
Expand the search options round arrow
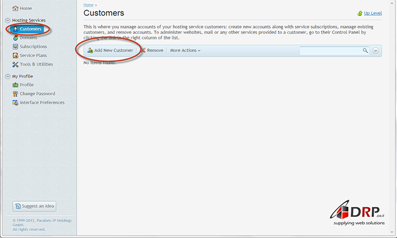(376, 50)
